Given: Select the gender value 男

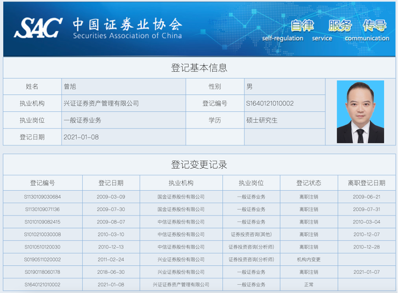Looking at the screenshot, I should [x=249, y=87].
